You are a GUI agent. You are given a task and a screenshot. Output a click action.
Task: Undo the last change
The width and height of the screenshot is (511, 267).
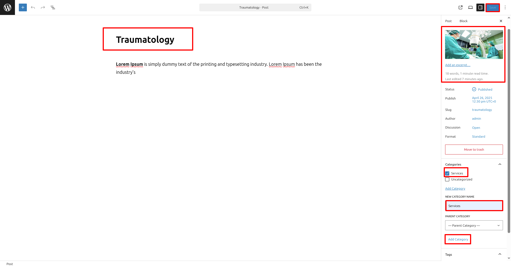coord(33,7)
